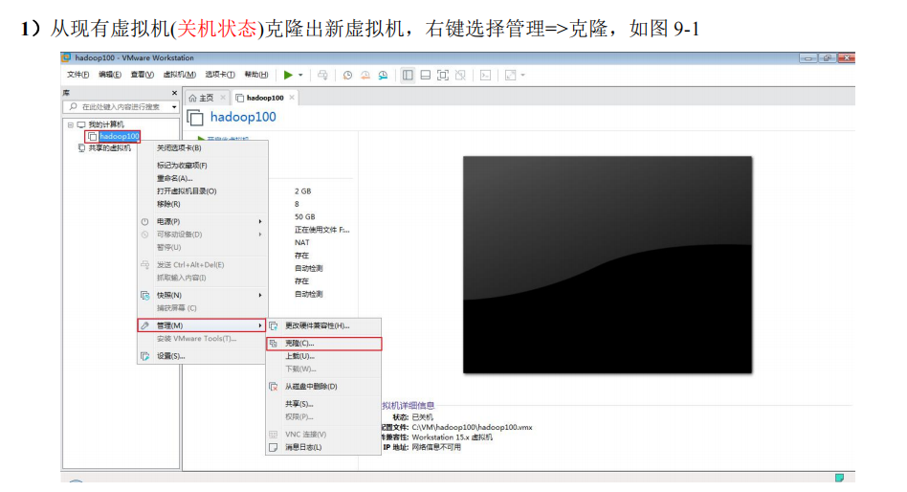The image size is (907, 492).
Task: Choose 发送 Ctrl+Alt+Del(E) menu entry
Action: pos(202,265)
